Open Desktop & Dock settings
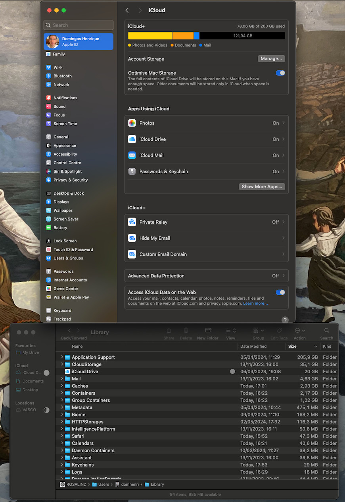This screenshot has width=345, height=502. (69, 193)
